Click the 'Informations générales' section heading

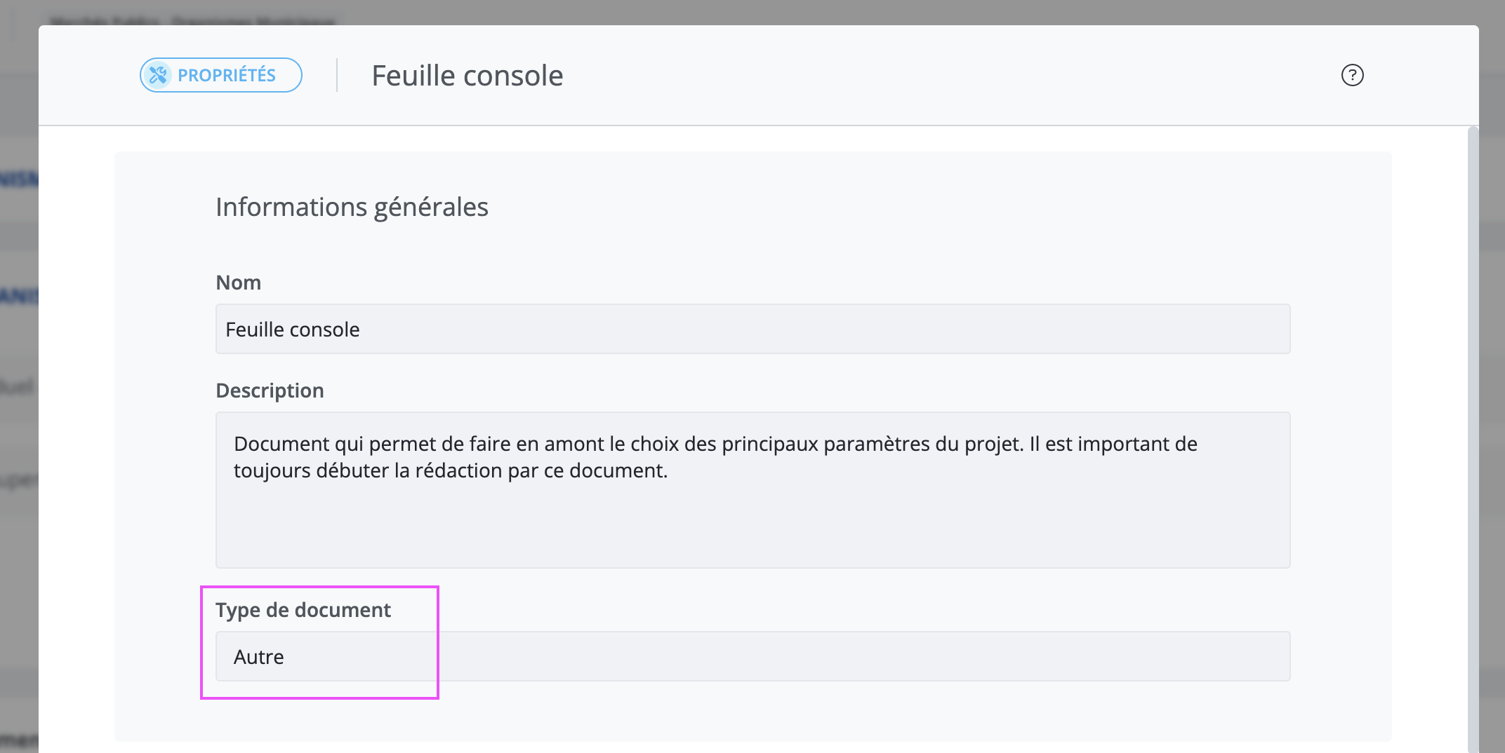pyautogui.click(x=352, y=207)
